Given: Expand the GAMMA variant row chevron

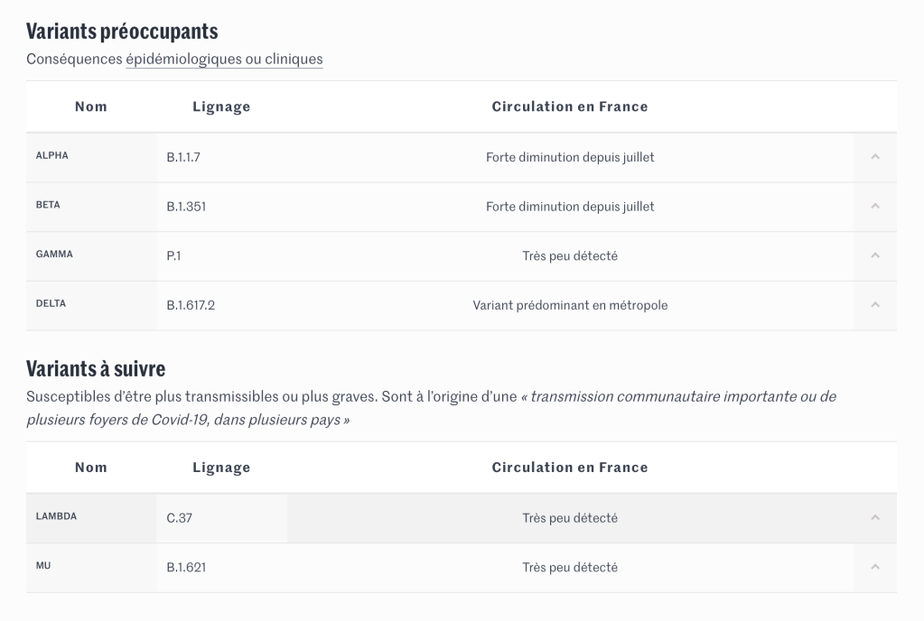Looking at the screenshot, I should pyautogui.click(x=874, y=256).
